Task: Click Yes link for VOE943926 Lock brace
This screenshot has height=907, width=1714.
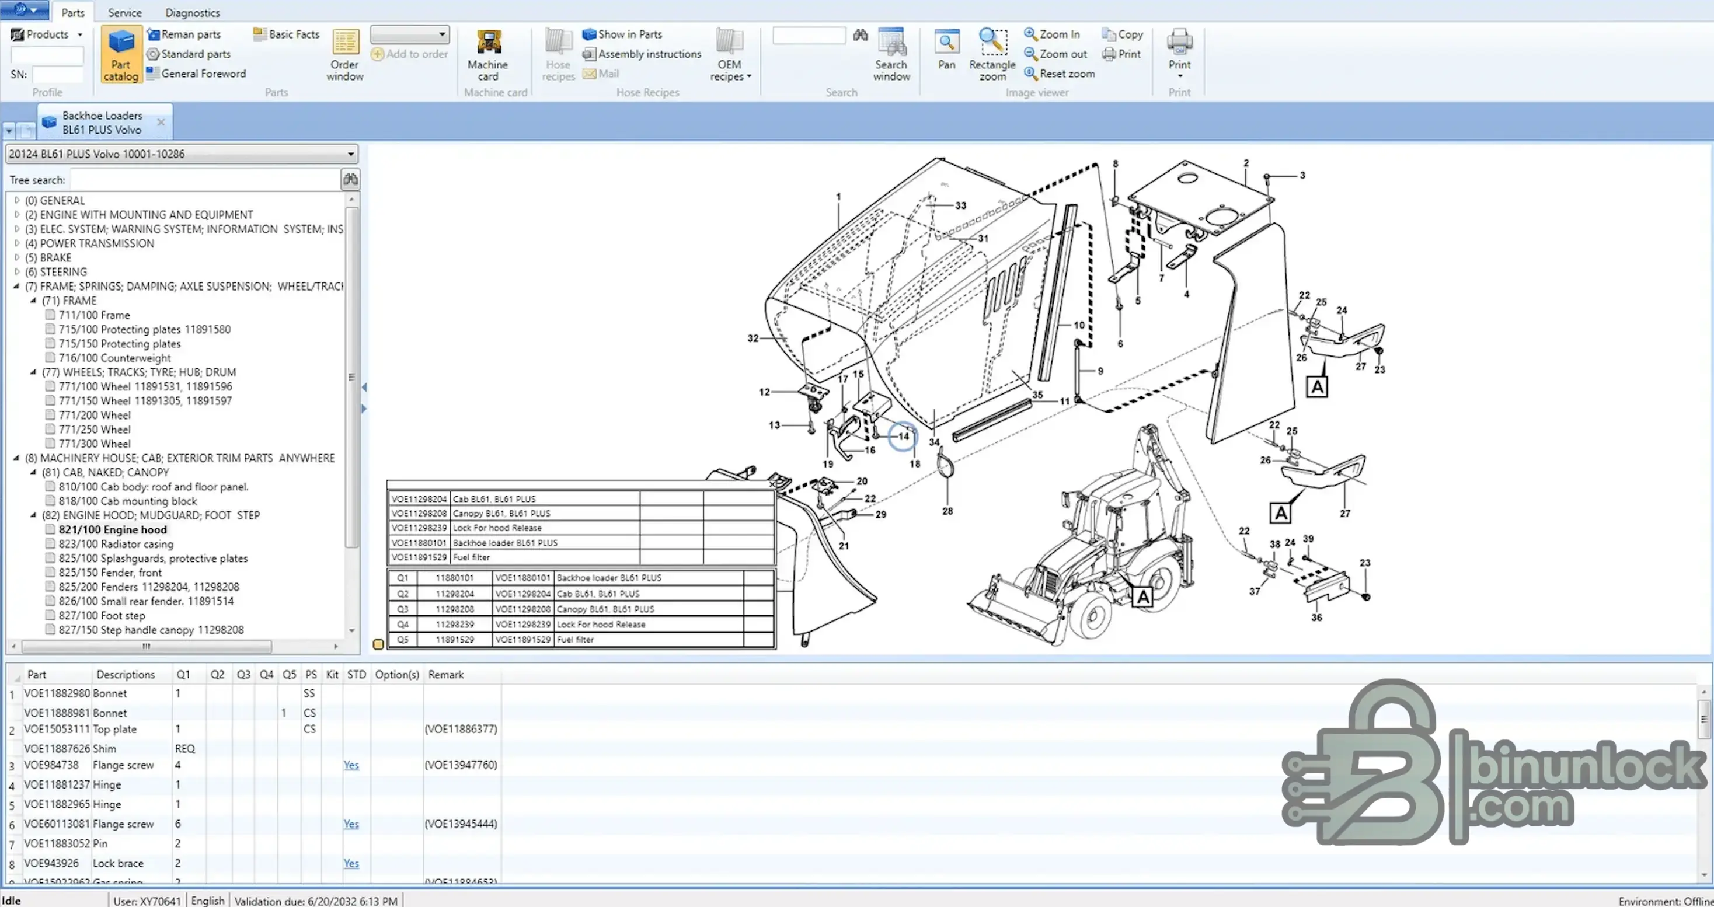Action: click(351, 863)
